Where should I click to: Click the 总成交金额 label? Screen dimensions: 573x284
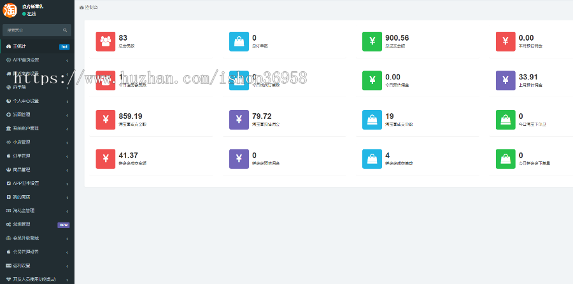pyautogui.click(x=395, y=46)
